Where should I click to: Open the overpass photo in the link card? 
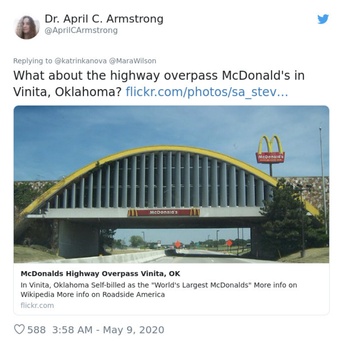pos(171,184)
